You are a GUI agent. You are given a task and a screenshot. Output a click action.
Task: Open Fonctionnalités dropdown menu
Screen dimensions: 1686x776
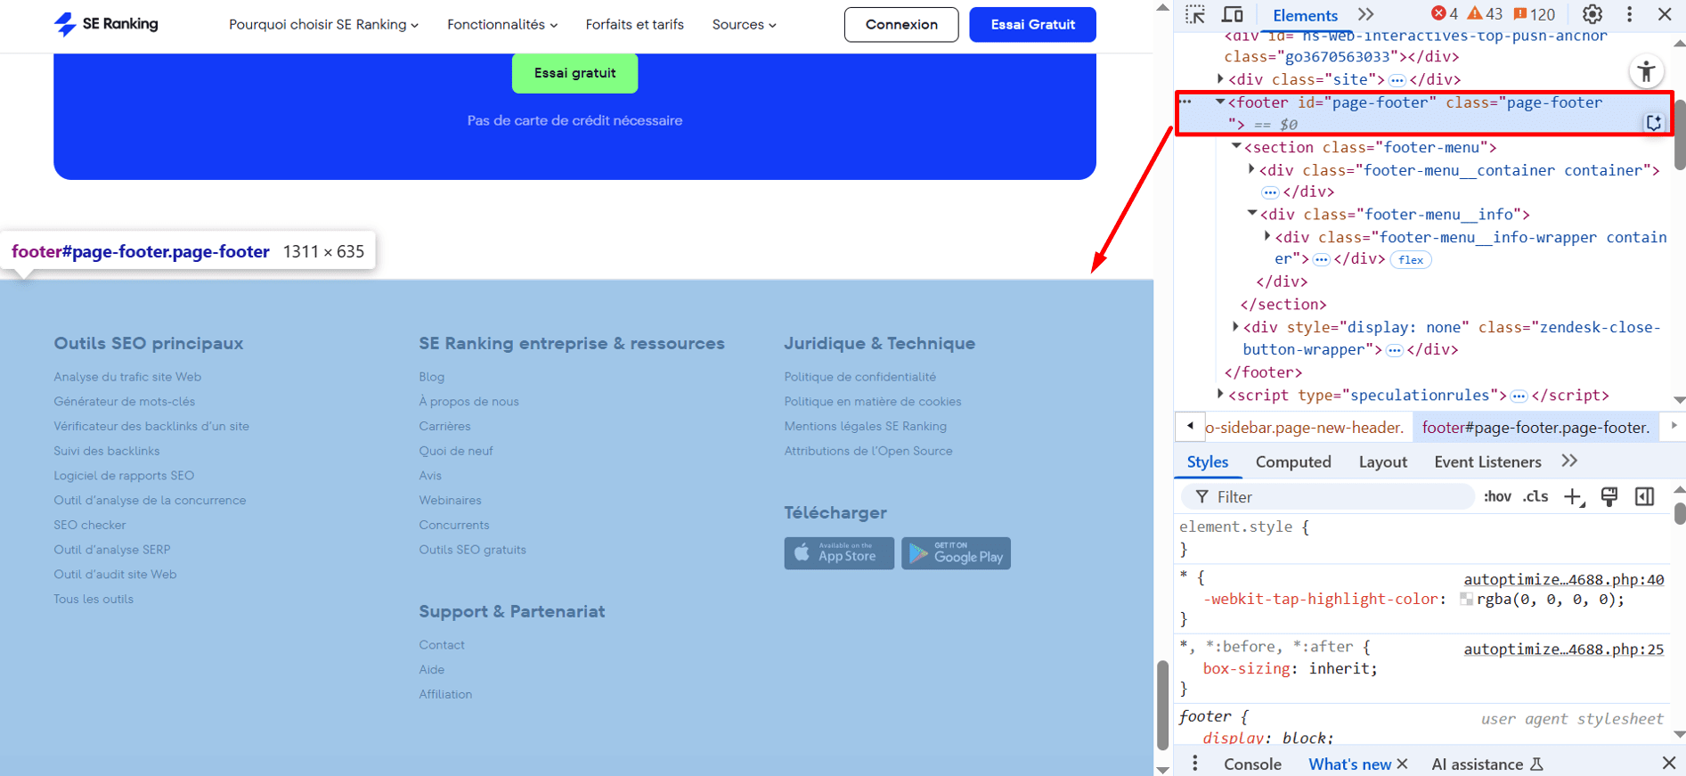[502, 25]
